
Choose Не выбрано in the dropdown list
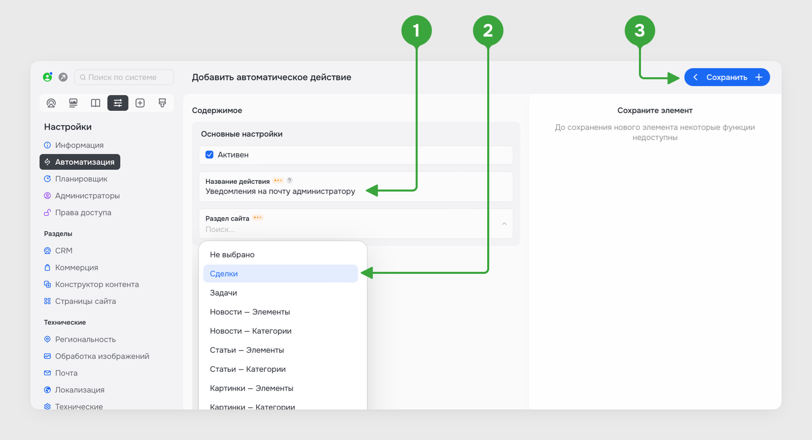tap(281, 255)
